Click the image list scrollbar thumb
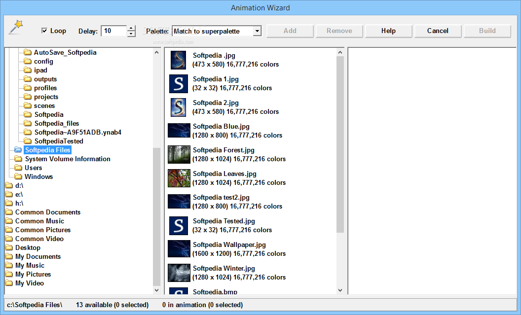Image resolution: width=521 pixels, height=315 pixels. 340,144
